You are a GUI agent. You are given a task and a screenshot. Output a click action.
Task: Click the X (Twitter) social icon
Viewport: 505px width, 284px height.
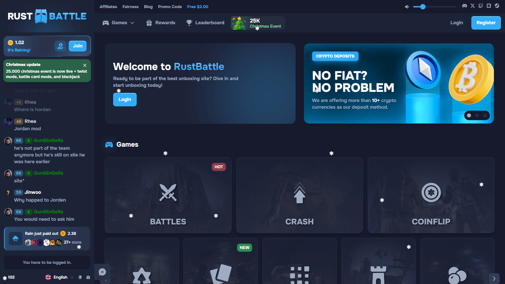point(473,6)
